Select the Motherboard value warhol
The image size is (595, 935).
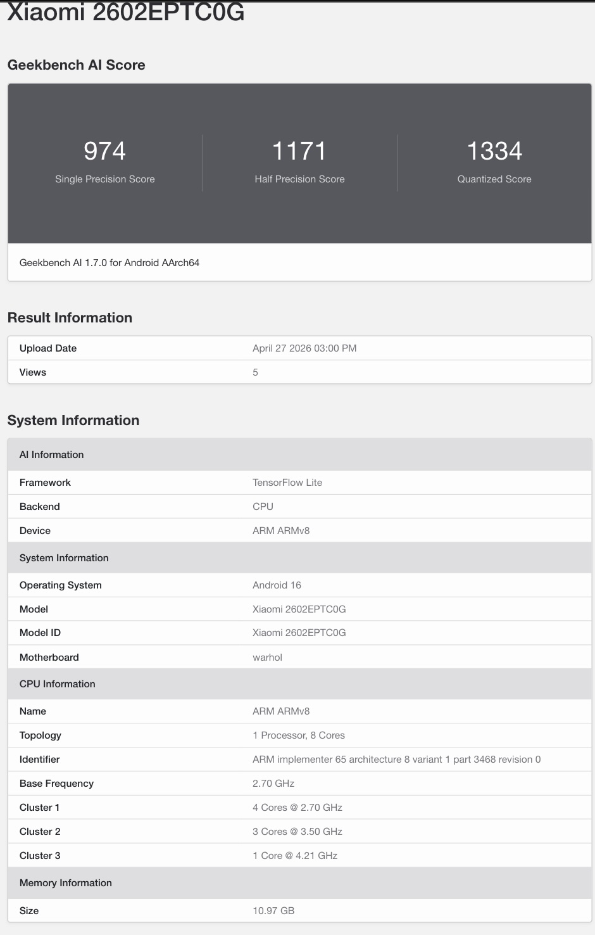coord(267,658)
